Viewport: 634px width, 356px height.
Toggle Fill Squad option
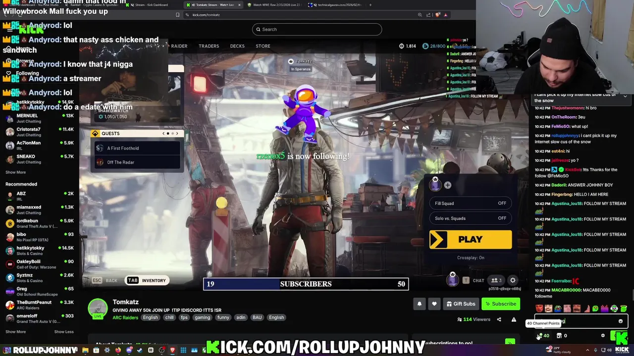(x=470, y=203)
